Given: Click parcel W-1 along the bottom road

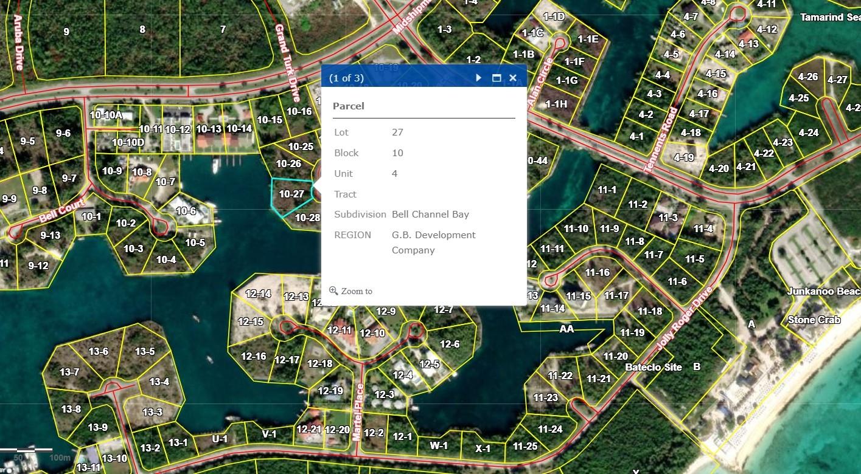Looking at the screenshot, I should [x=439, y=445].
